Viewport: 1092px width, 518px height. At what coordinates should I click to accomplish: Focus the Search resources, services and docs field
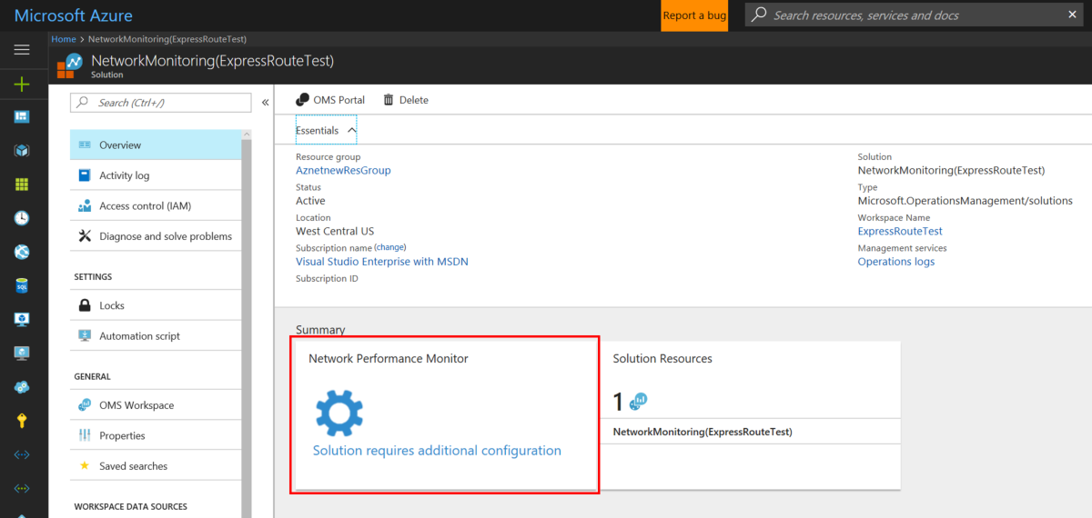(x=910, y=15)
